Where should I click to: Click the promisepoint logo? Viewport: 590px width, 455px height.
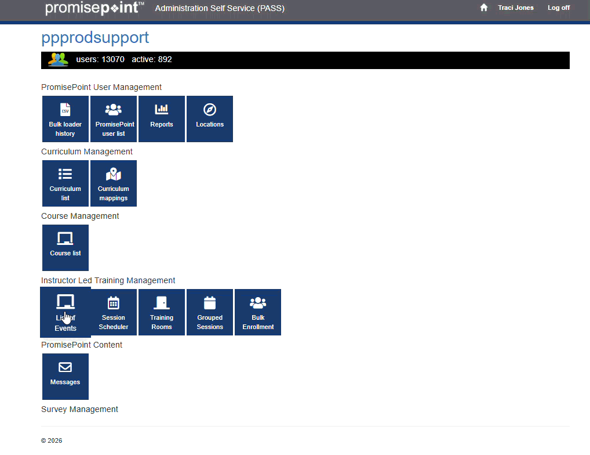tap(94, 8)
